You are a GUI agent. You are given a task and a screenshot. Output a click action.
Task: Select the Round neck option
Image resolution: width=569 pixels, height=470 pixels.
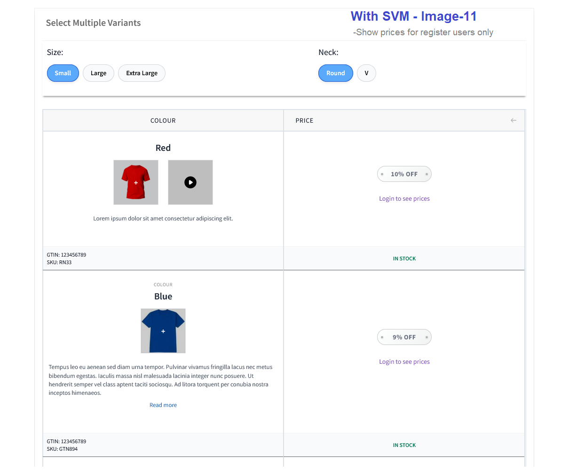click(x=336, y=73)
